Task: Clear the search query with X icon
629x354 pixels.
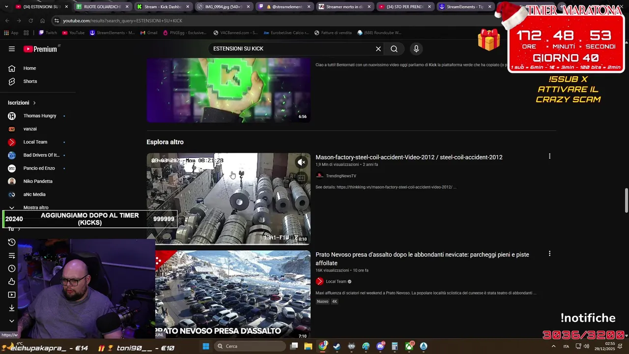Action: coord(378,49)
